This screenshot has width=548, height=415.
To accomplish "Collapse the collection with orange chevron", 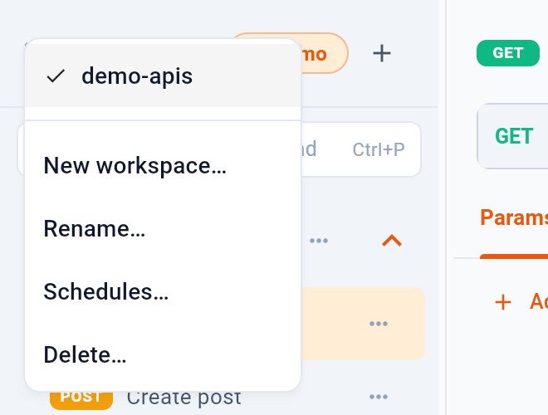I will [392, 241].
